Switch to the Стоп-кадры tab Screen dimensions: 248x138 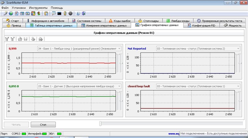point(149,21)
